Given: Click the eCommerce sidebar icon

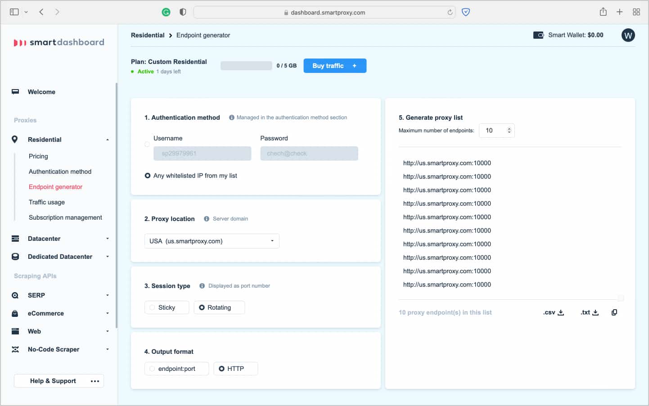Looking at the screenshot, I should (15, 313).
